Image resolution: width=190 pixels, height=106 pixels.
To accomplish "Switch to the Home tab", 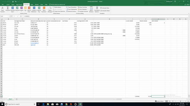I will 8,5.
